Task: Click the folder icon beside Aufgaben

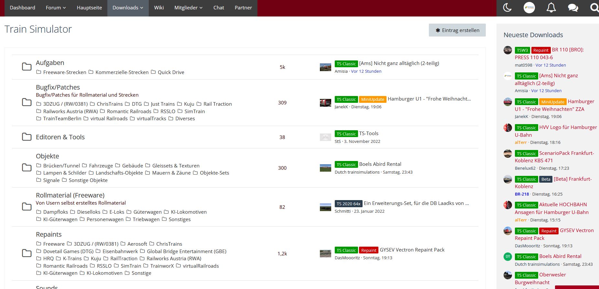Action: click(27, 67)
